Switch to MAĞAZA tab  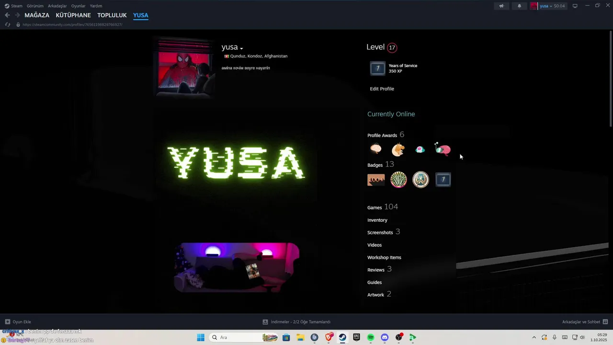tap(37, 15)
